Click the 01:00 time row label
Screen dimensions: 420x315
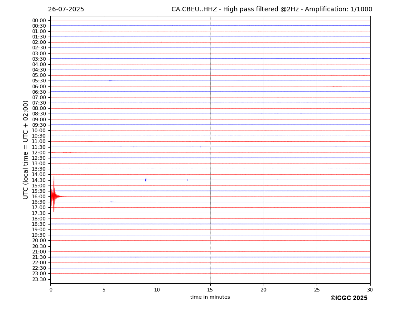pos(39,32)
